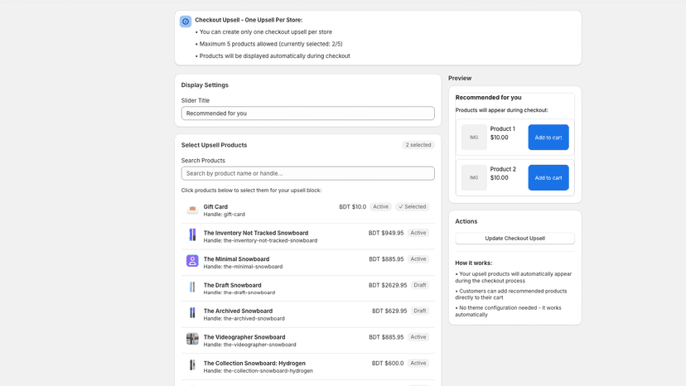Click the How it works heading
Viewport: 686px width, 386px height.
pos(473,263)
